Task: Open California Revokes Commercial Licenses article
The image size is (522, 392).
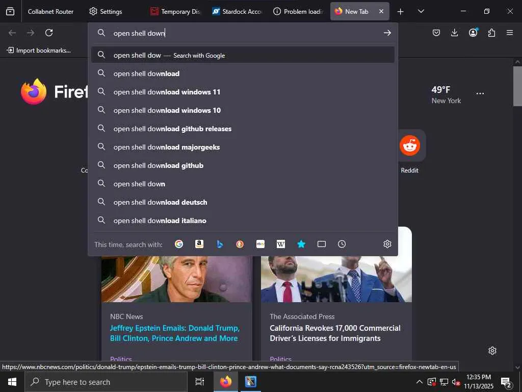Action: pyautogui.click(x=335, y=333)
